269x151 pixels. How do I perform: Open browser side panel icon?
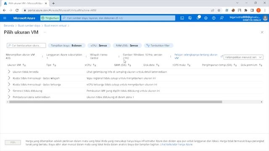coord(252,10)
